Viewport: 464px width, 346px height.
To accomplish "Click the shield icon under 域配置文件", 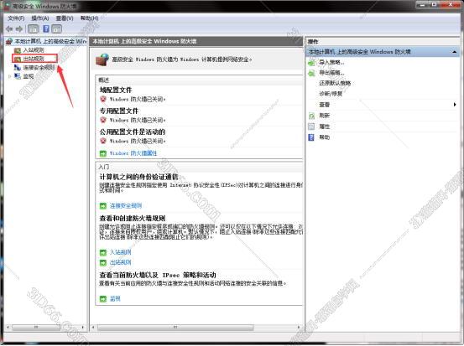I will pyautogui.click(x=103, y=99).
